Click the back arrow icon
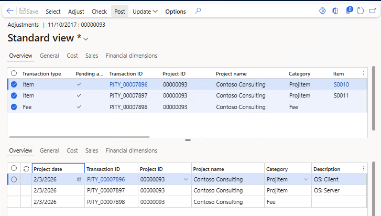381x216 pixels. (9, 11)
